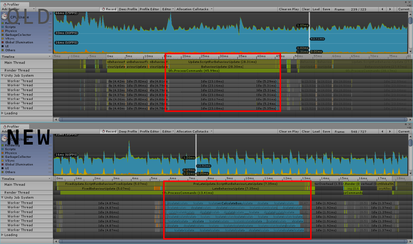Click right arrow of lower timeline horizontal scrollbar
This screenshot has width=413, height=244.
coord(410,241)
